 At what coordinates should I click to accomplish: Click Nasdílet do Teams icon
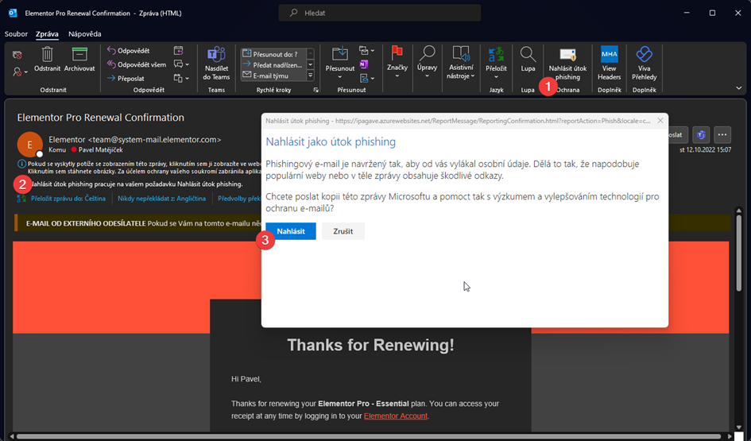[x=216, y=55]
